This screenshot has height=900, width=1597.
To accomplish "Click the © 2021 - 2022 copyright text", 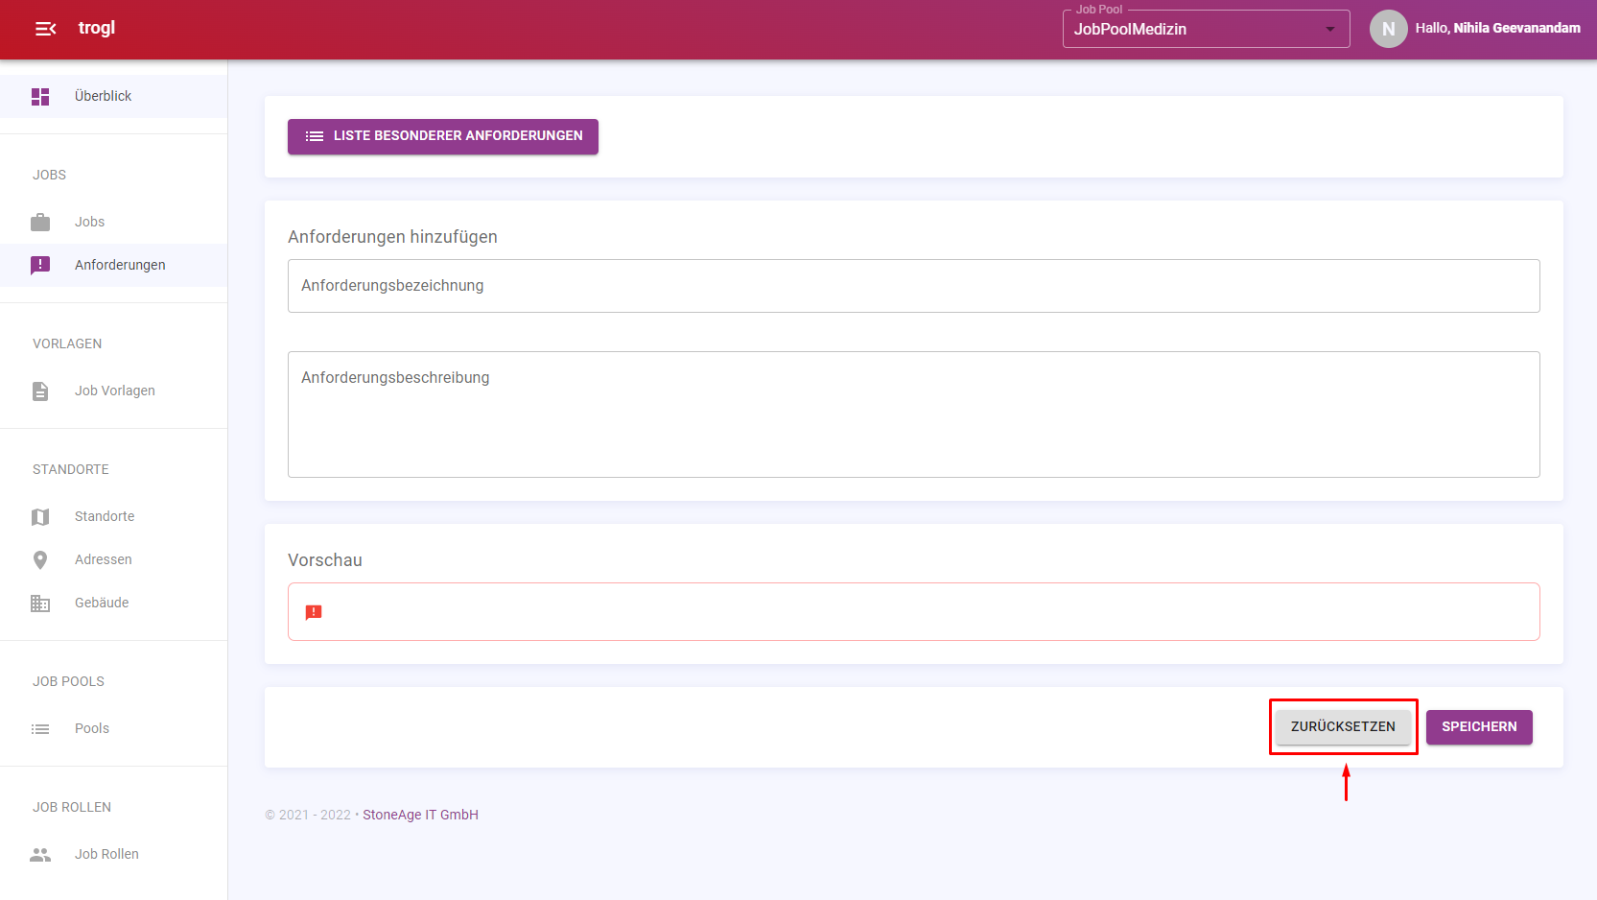I will (x=308, y=815).
